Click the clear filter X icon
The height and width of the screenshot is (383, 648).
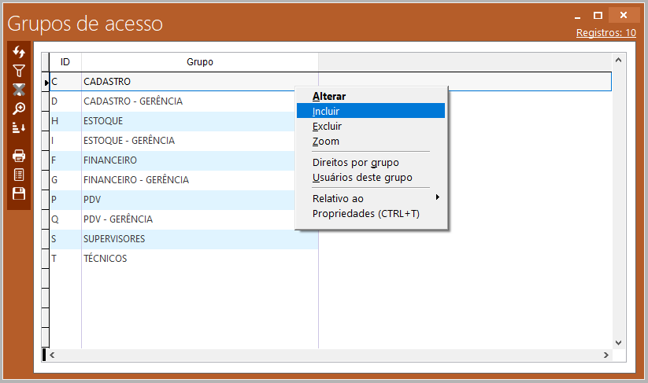coord(19,90)
